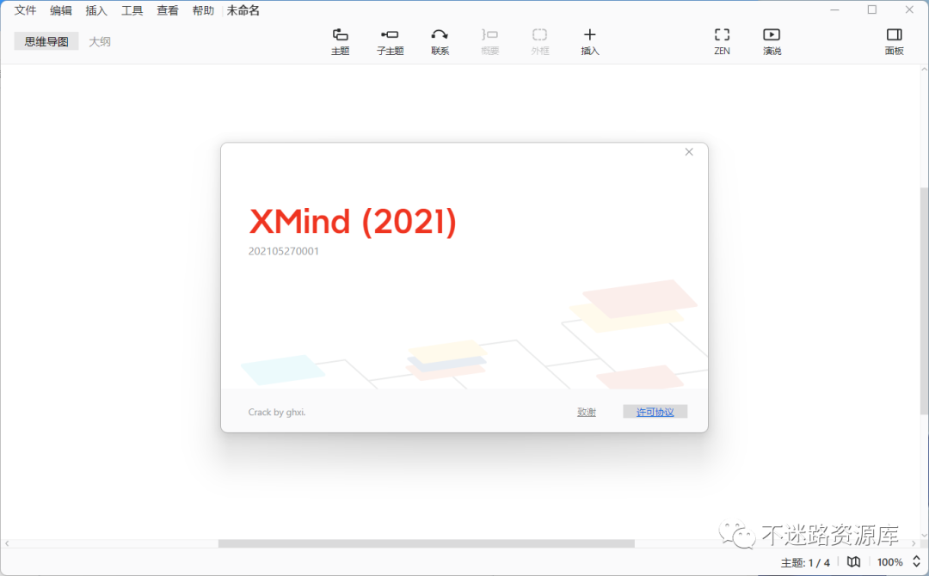Screen dimensions: 929x576
Task: Enter ZEN mode
Action: (722, 41)
